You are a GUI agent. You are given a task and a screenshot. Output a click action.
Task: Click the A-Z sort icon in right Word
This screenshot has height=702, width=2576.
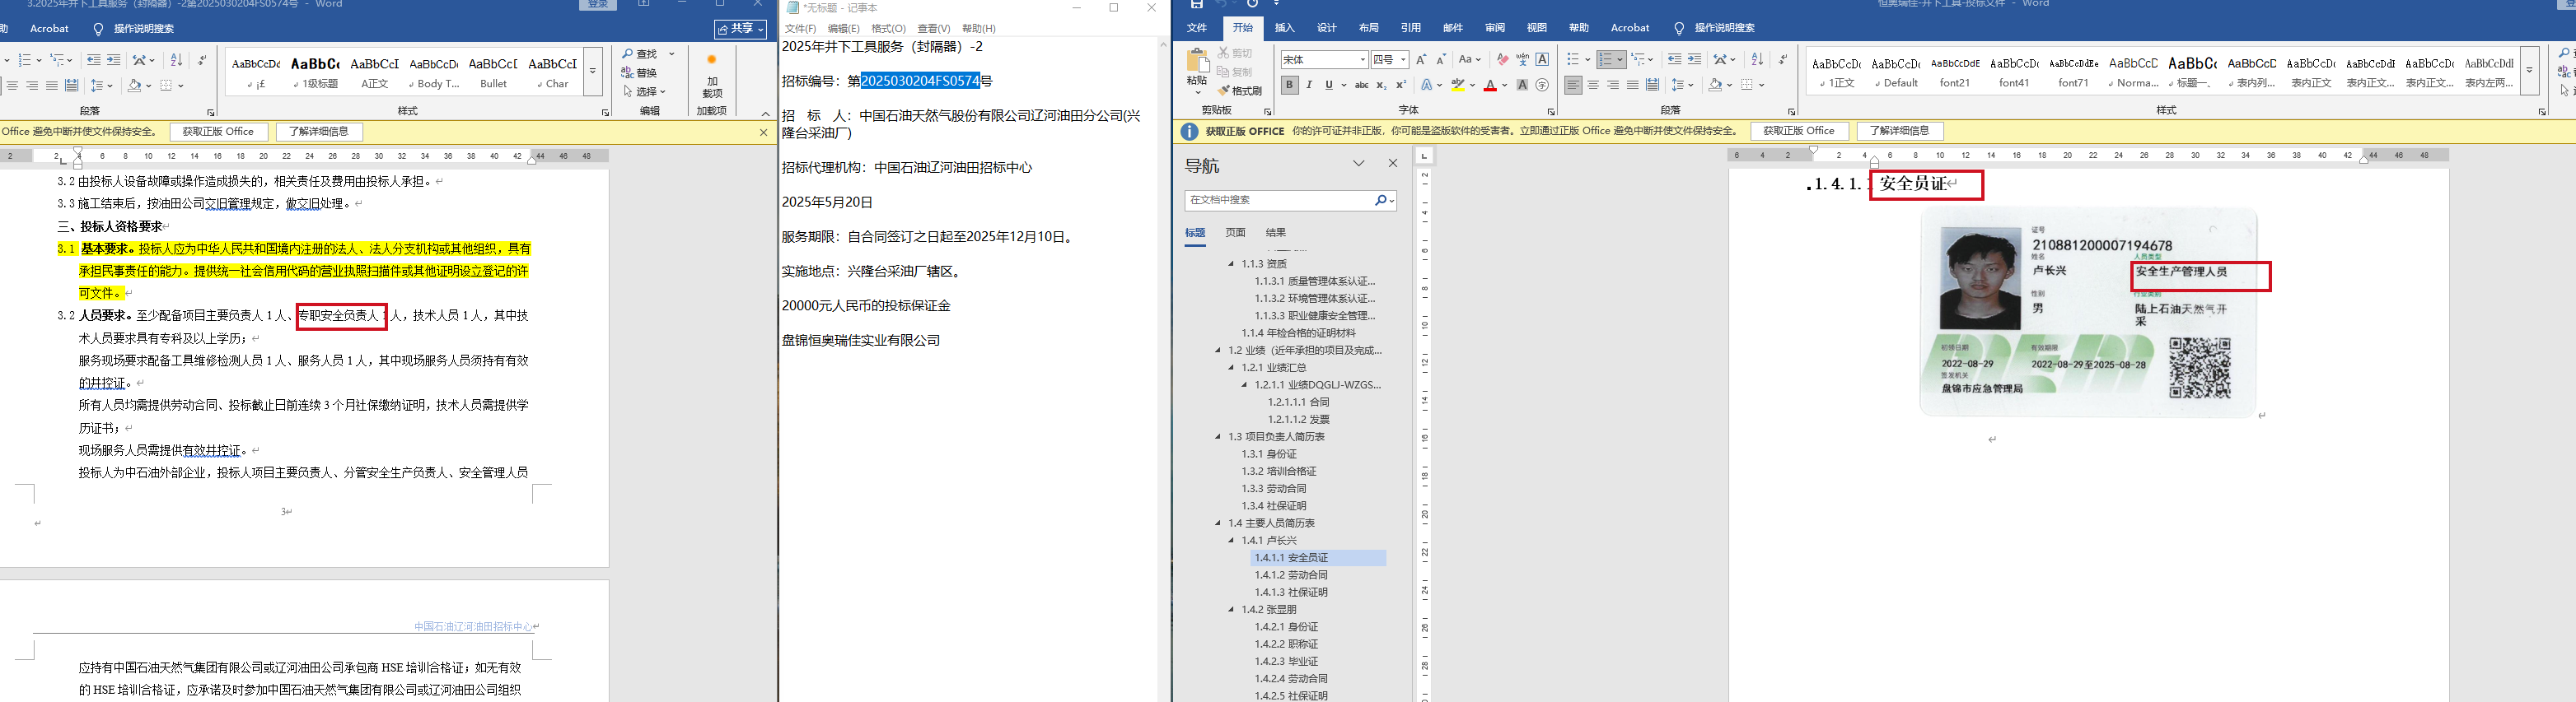[1757, 60]
